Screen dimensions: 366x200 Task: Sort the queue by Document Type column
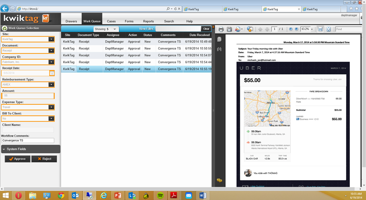point(89,35)
